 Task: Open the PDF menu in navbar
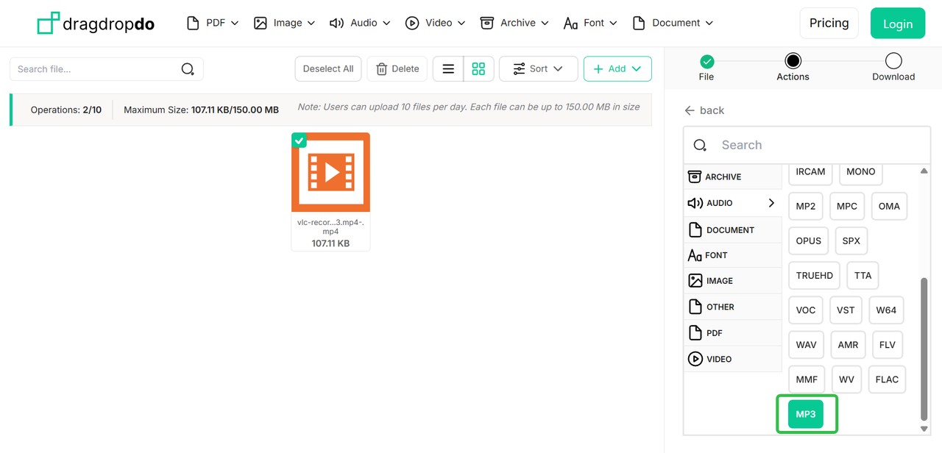point(213,23)
